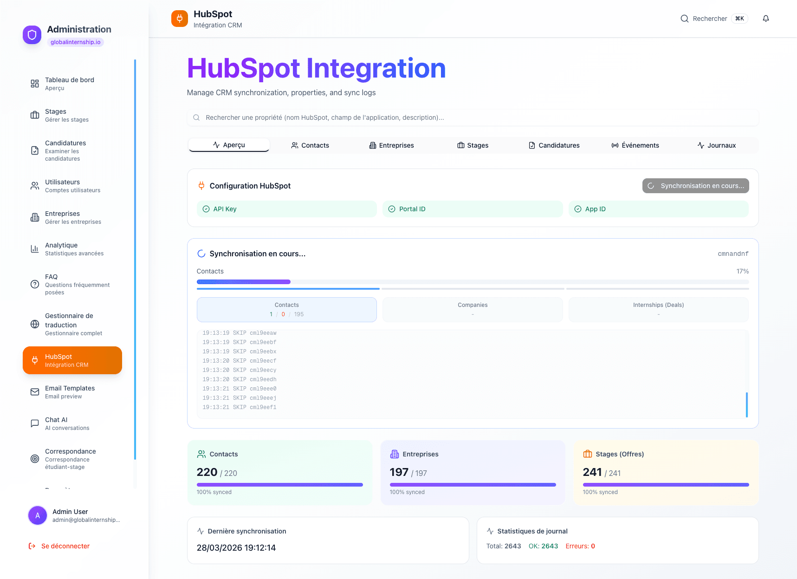Click the FAQ question mark icon
This screenshot has width=797, height=579.
tap(35, 284)
